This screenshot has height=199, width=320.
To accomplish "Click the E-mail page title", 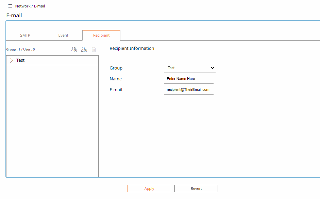I will tap(14, 15).
